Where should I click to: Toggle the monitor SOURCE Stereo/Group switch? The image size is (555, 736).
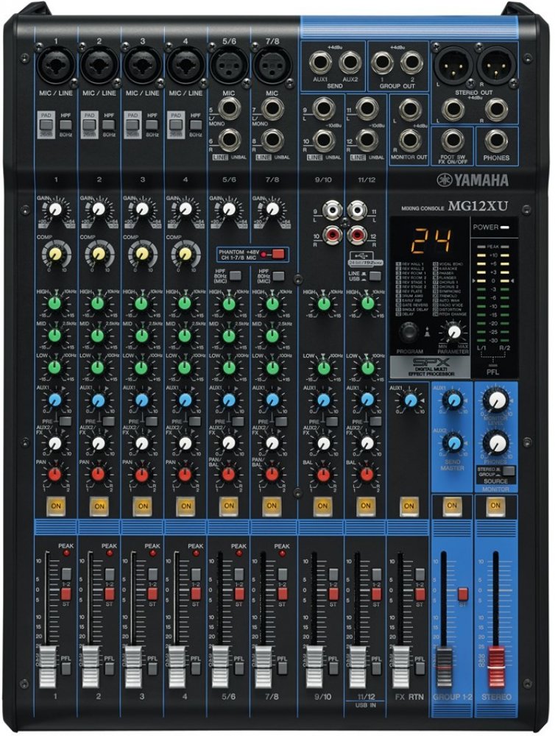click(x=508, y=470)
